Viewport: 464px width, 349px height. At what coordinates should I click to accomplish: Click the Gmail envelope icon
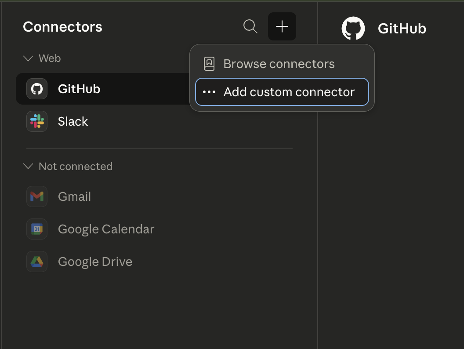(37, 196)
